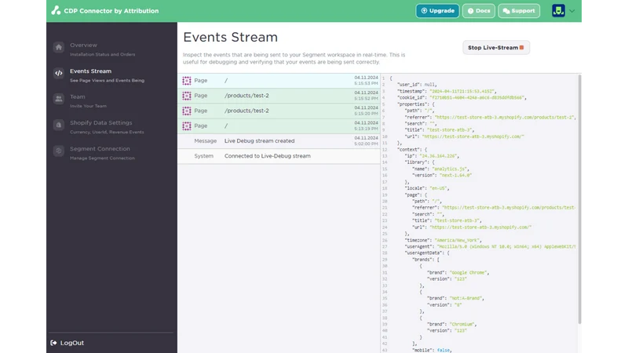Click the Overview home icon
628x353 pixels.
point(58,47)
